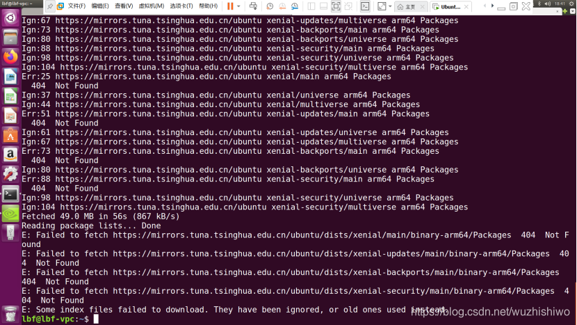Viewport: 577px width, 325px height.
Task: Click the stretch guest display icon
Action: pyautogui.click(x=382, y=6)
